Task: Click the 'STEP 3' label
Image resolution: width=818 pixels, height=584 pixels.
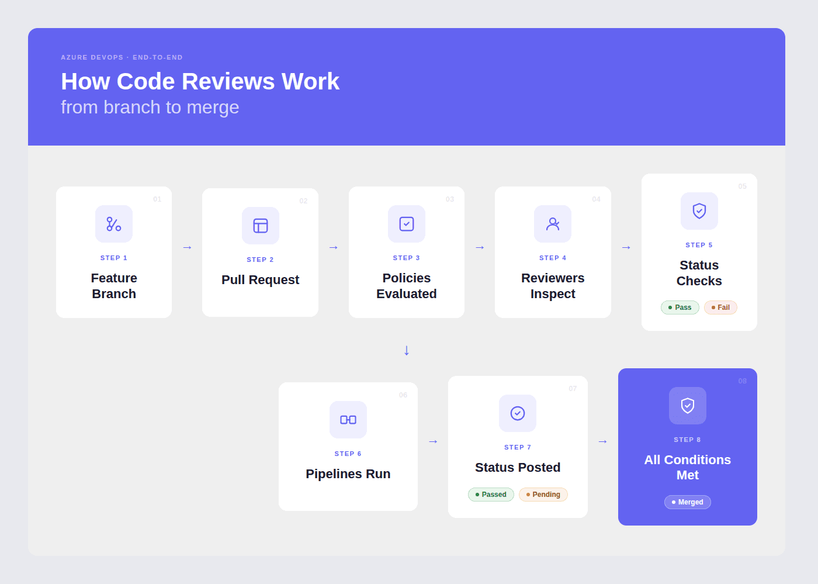Action: [407, 258]
